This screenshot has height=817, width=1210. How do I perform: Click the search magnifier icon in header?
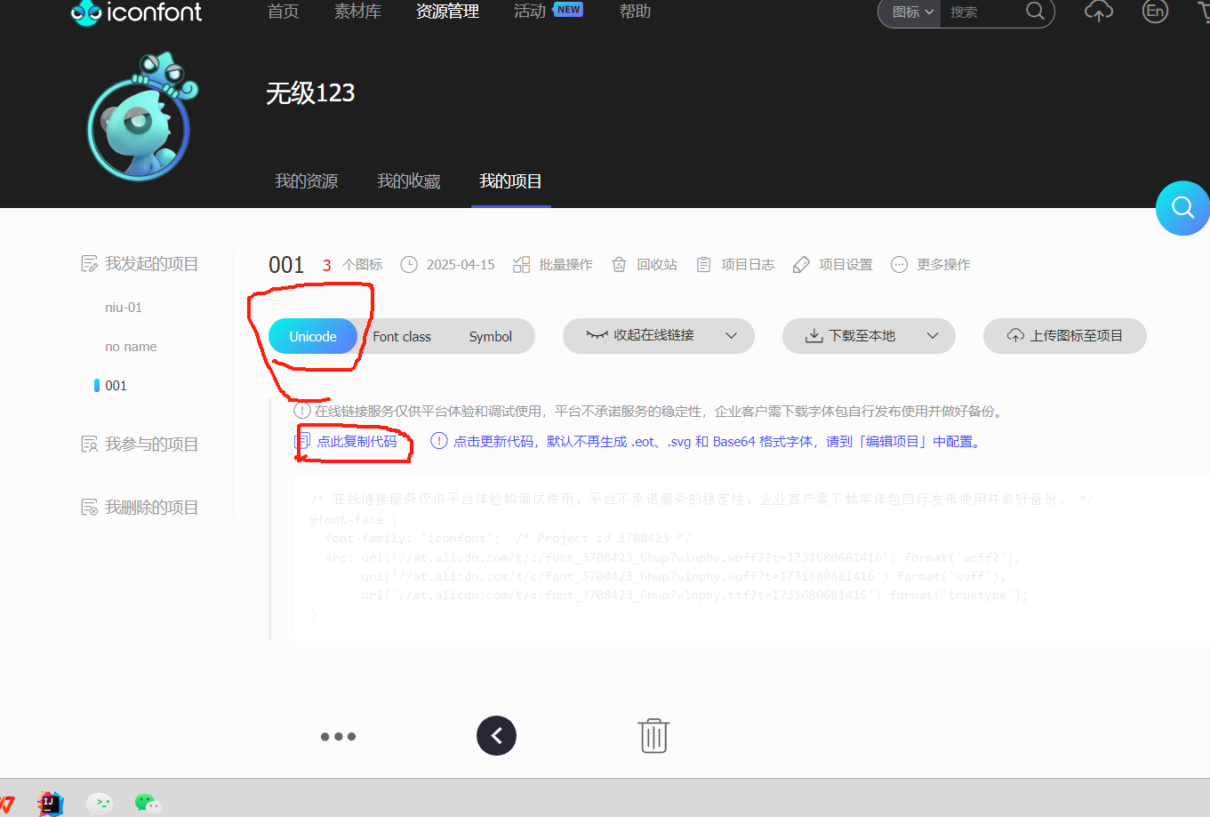(1035, 12)
